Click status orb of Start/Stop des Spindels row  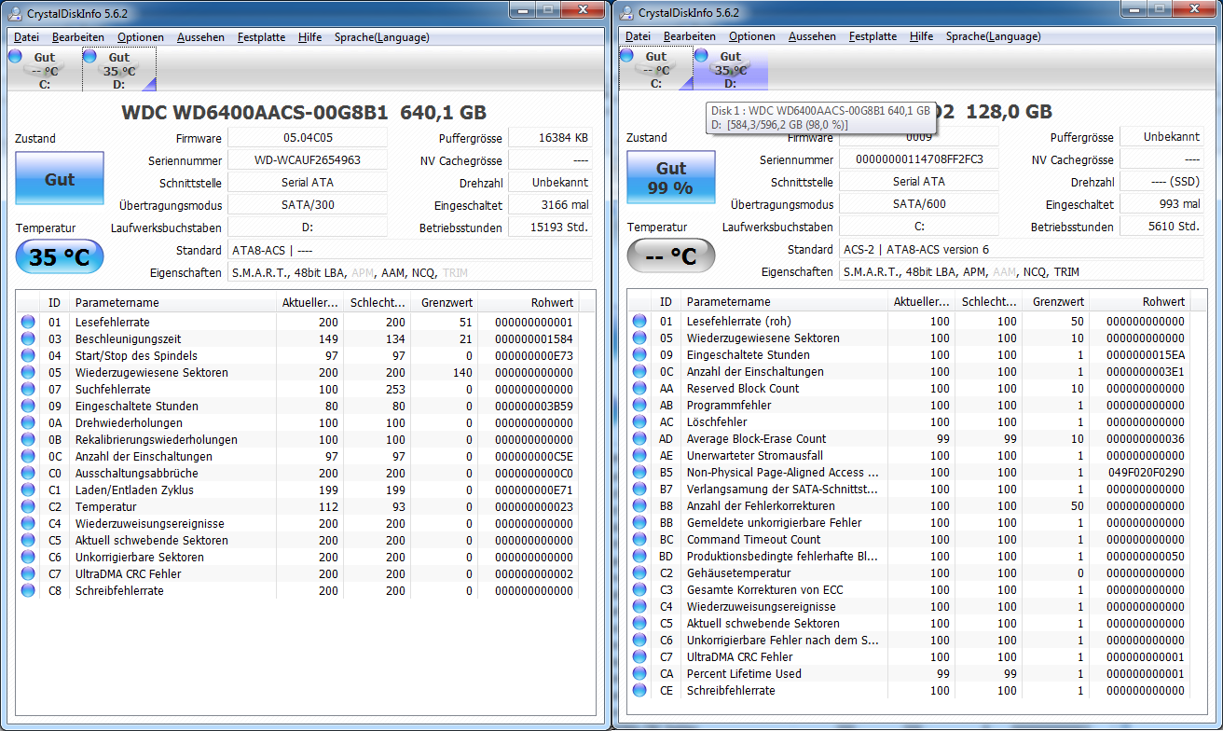28,355
